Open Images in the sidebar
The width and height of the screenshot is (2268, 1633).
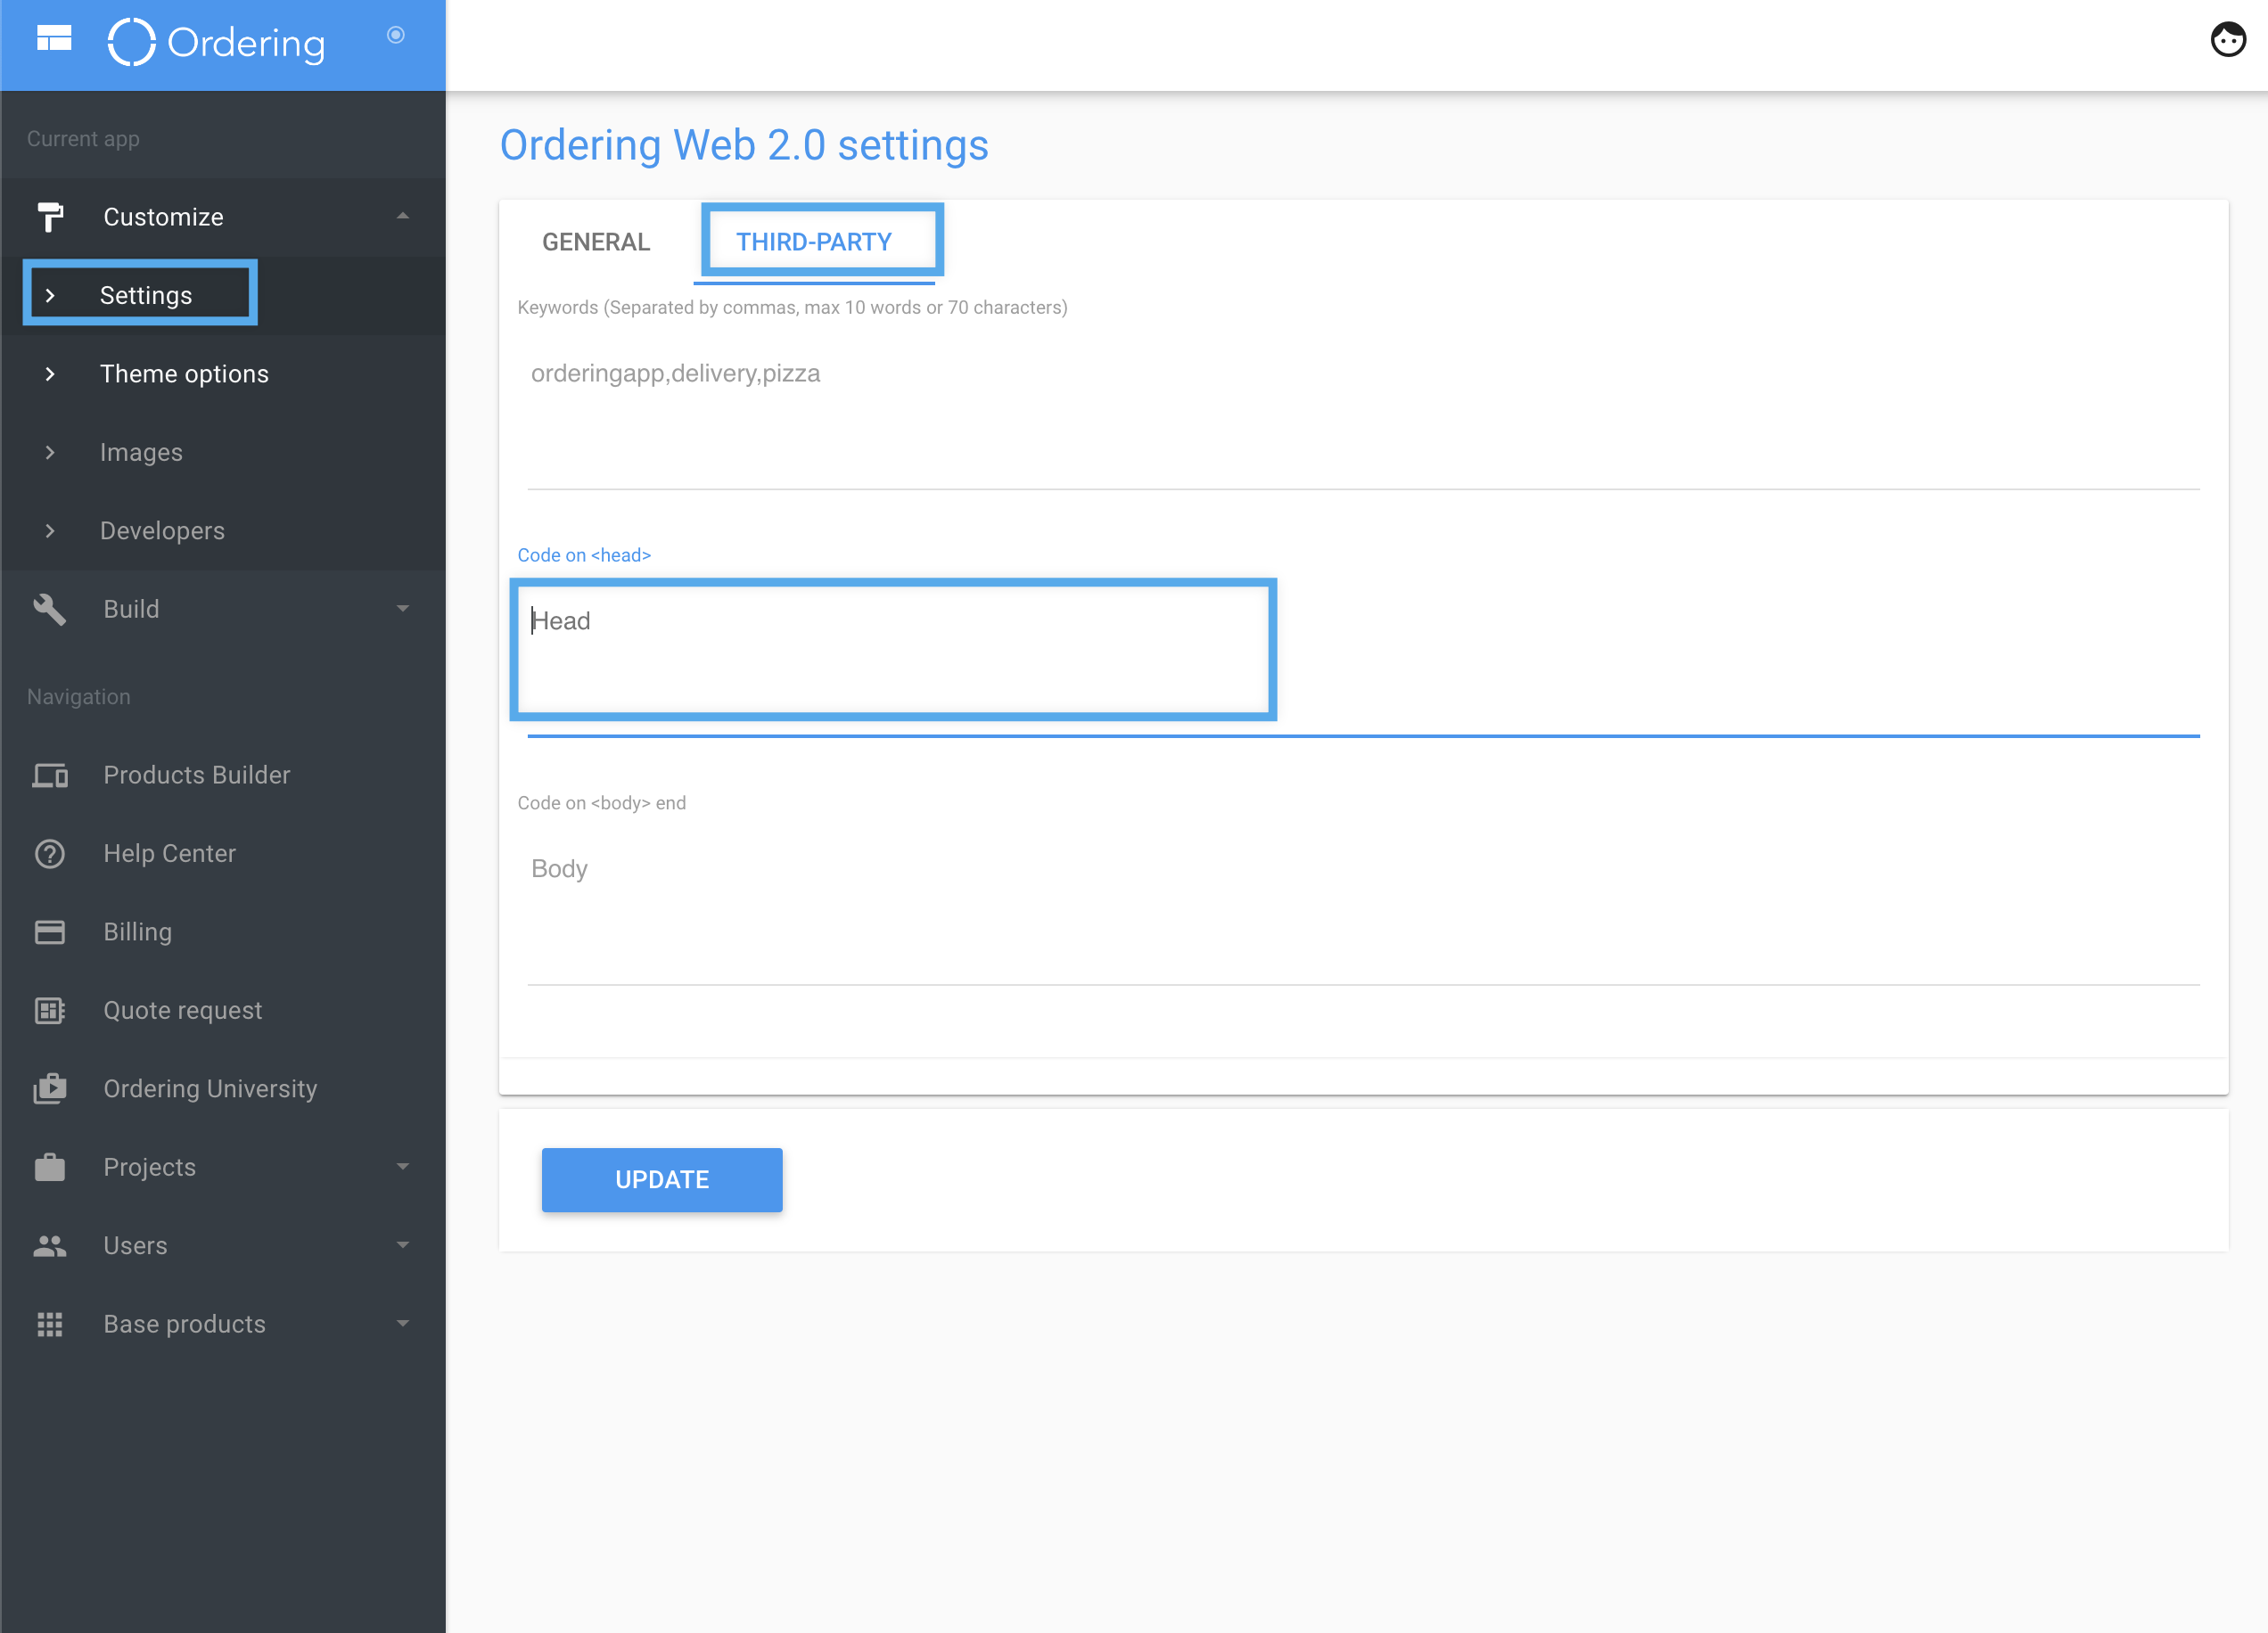tap(141, 452)
